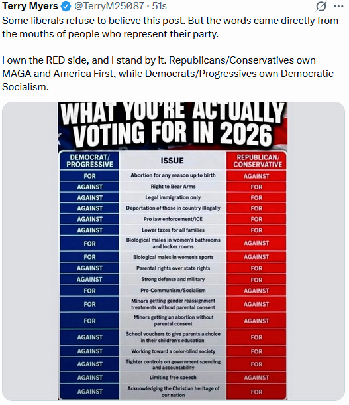
Task: Click 'Pro law enforcement/ICE' issue text
Action: (173, 219)
